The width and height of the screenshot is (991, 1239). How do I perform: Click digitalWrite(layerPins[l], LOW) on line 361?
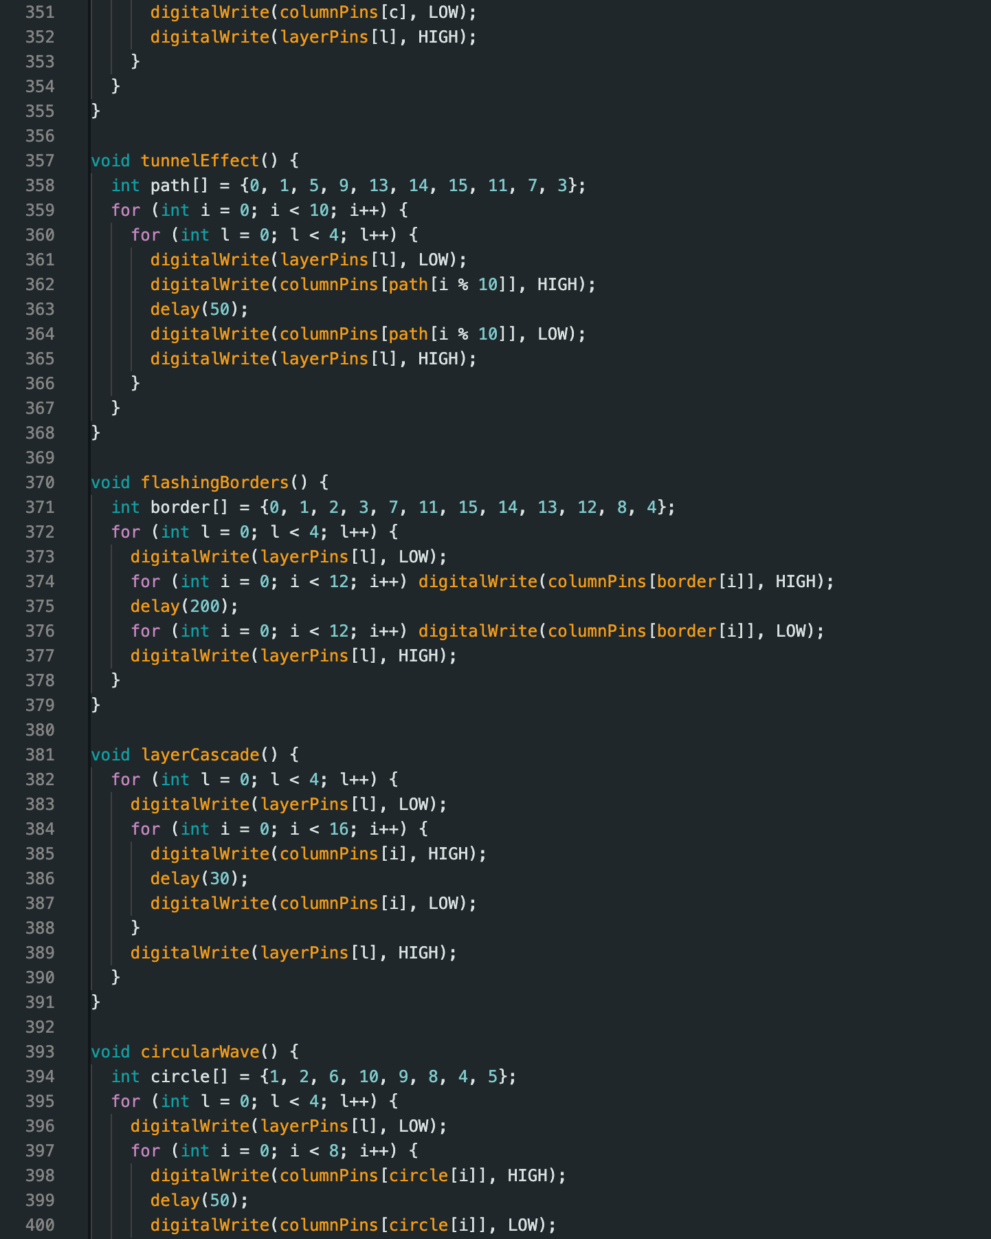click(x=309, y=260)
